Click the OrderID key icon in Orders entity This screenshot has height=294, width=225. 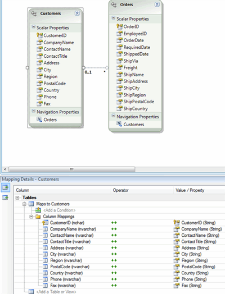point(119,26)
